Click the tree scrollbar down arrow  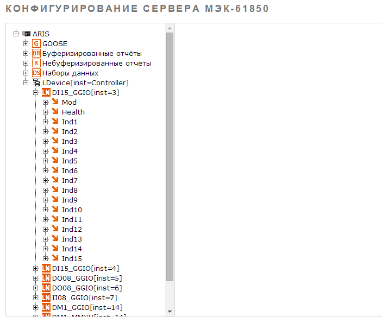point(170,311)
